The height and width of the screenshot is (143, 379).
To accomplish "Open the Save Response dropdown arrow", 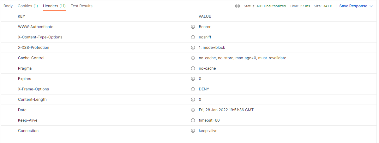I will click(x=371, y=6).
